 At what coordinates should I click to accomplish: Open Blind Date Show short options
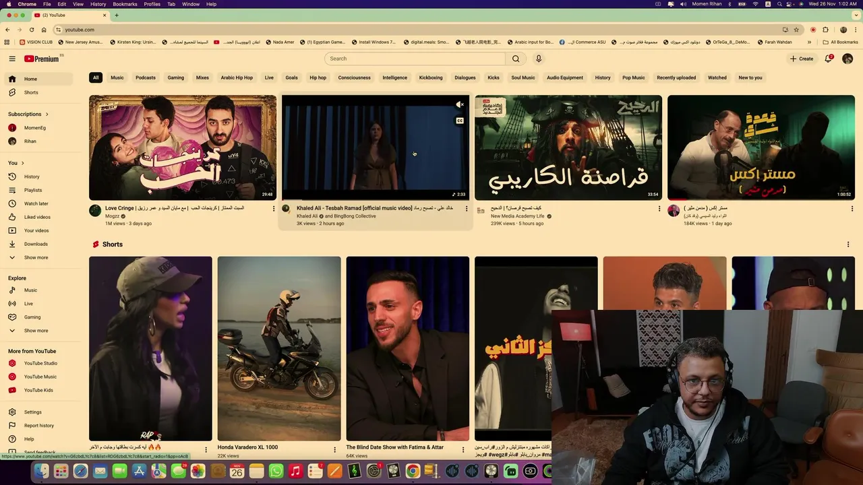coord(463,449)
